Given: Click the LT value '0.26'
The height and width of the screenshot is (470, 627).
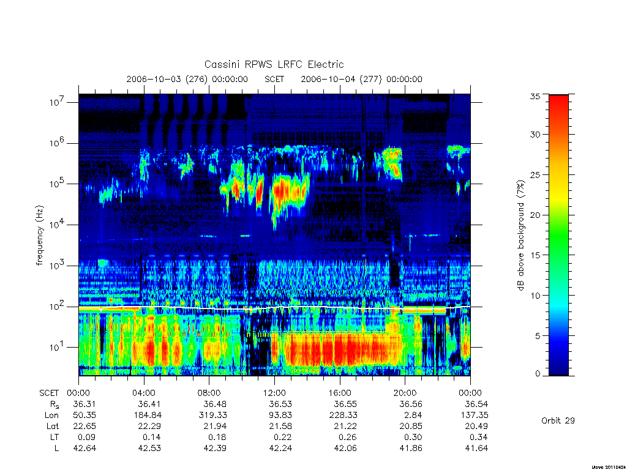Looking at the screenshot, I should tap(348, 437).
